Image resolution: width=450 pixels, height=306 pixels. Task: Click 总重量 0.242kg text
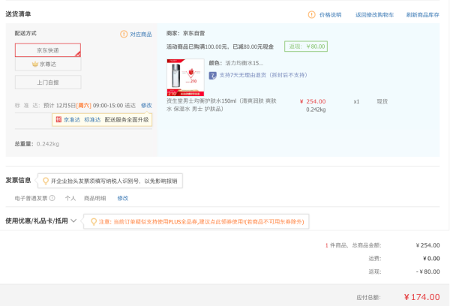pos(37,144)
